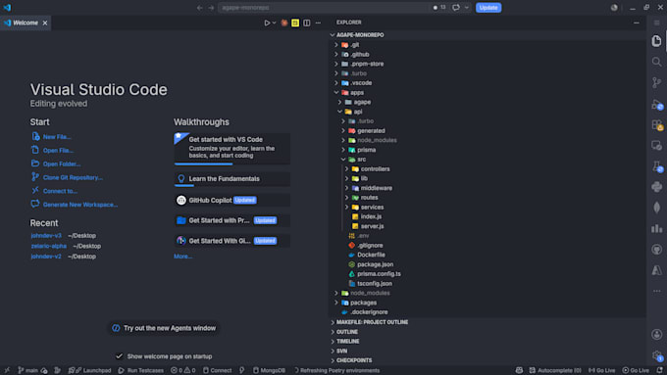The width and height of the screenshot is (667, 375).
Task: Open Testing flask icon in the activity bar
Action: (x=656, y=166)
